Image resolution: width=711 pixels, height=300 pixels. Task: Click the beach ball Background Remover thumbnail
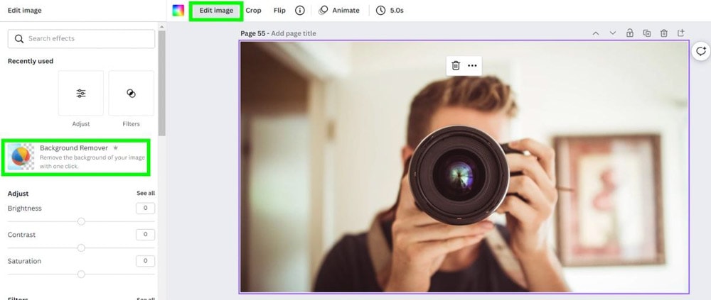[x=21, y=157]
